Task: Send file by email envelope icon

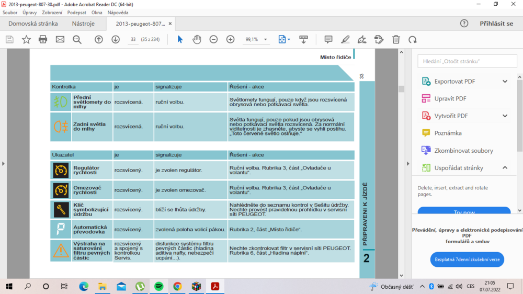Action: point(60,39)
